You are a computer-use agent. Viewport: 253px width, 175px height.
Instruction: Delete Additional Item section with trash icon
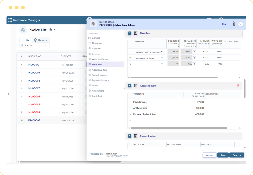coord(238,85)
